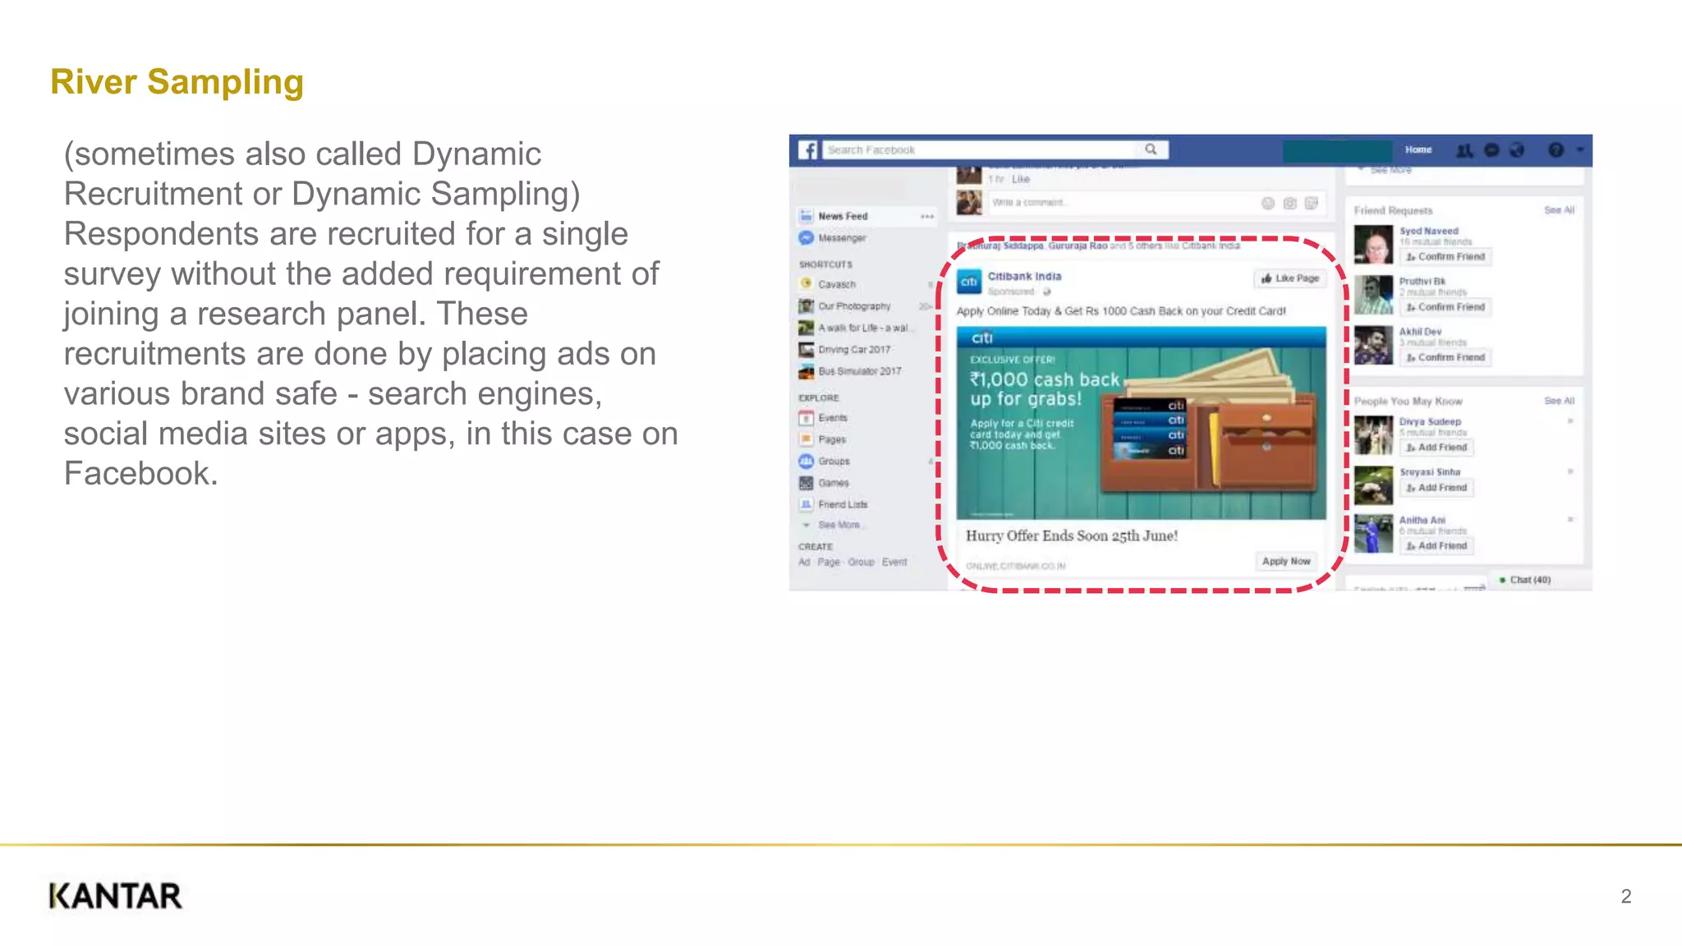1682x946 pixels.
Task: Open the messages icon in top bar
Action: pyautogui.click(x=1491, y=150)
